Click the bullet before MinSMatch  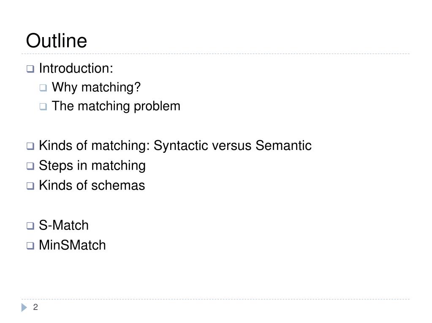coord(30,246)
